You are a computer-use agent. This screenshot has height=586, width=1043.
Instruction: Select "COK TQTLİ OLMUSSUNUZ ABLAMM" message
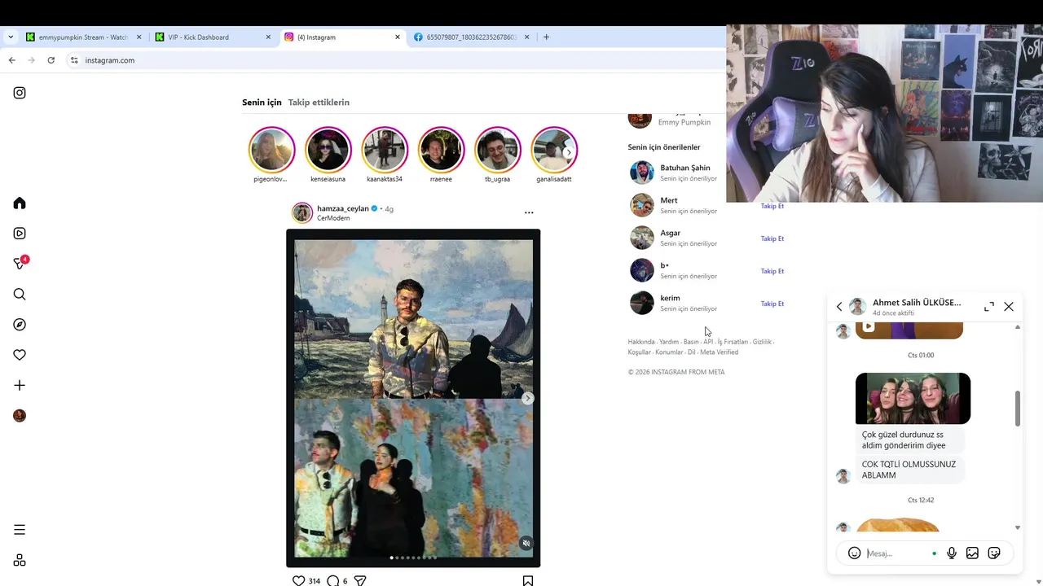(x=909, y=470)
